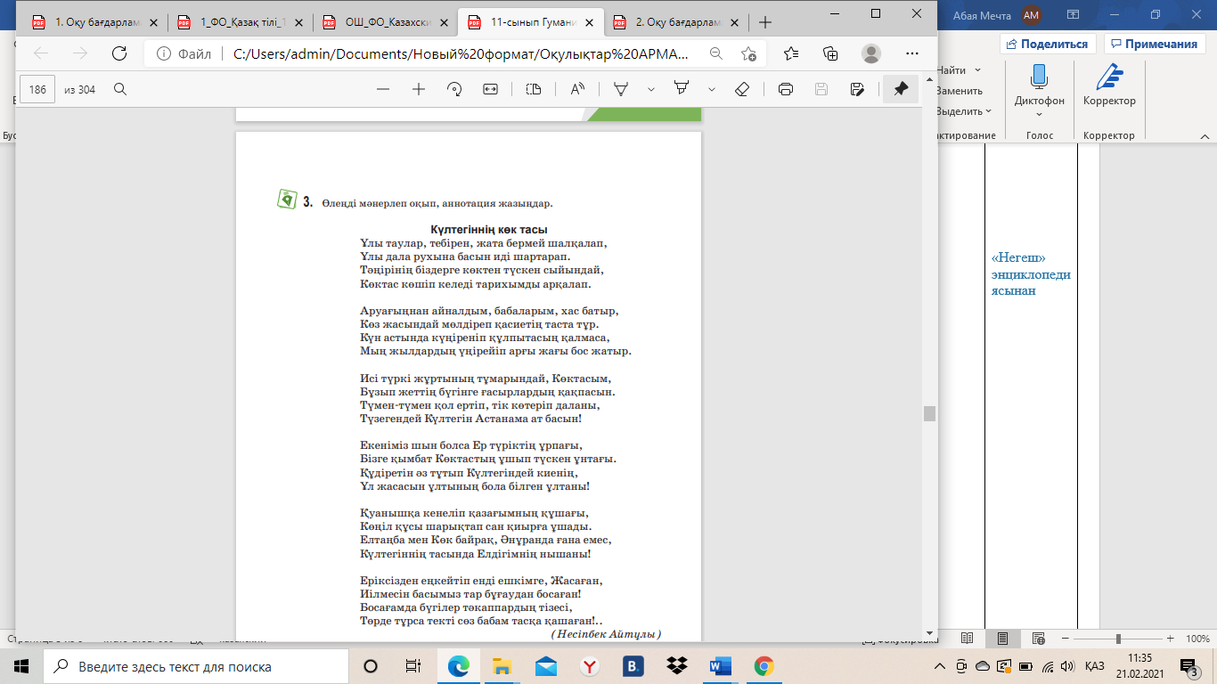Open the Корректор tool in Word
This screenshot has height=684, width=1217.
point(1109,86)
